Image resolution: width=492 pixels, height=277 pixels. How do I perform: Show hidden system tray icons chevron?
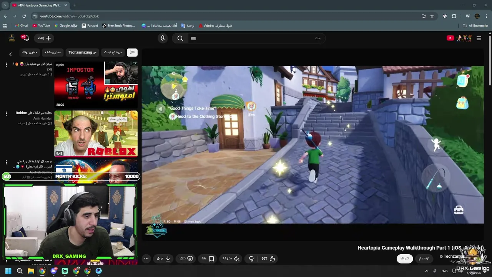(x=426, y=271)
